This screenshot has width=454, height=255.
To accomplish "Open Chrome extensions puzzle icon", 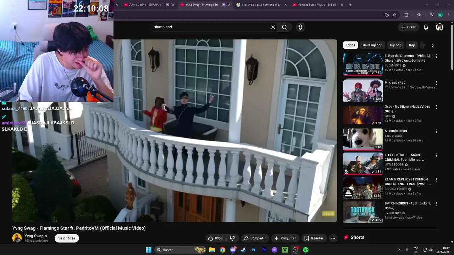I will (x=406, y=15).
